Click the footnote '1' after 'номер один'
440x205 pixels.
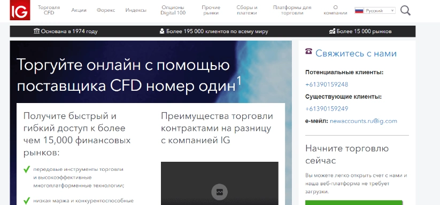click(x=239, y=81)
